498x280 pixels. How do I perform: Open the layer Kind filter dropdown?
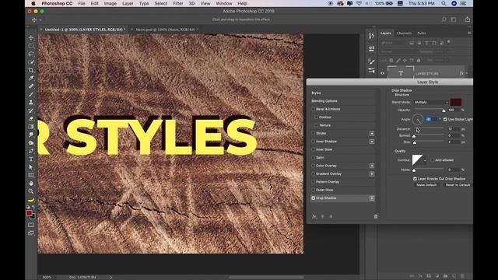(393, 43)
